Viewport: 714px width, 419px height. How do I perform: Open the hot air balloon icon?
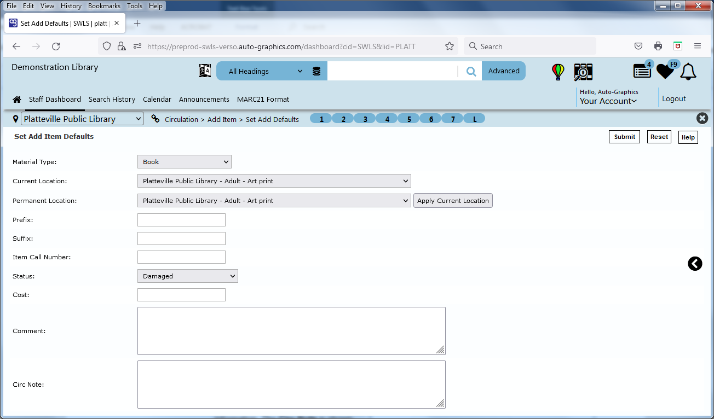558,72
